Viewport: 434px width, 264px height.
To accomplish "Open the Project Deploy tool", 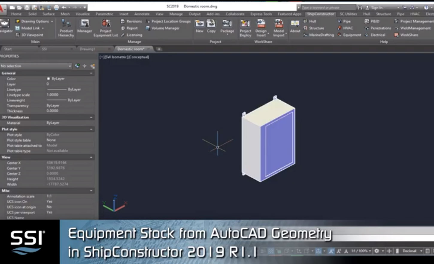I will tap(245, 27).
